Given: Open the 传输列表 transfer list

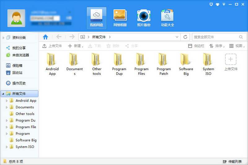Looking at the screenshot, I should (232, 162).
